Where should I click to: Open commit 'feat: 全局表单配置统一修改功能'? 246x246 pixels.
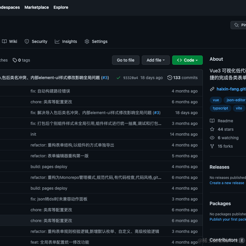60,242
